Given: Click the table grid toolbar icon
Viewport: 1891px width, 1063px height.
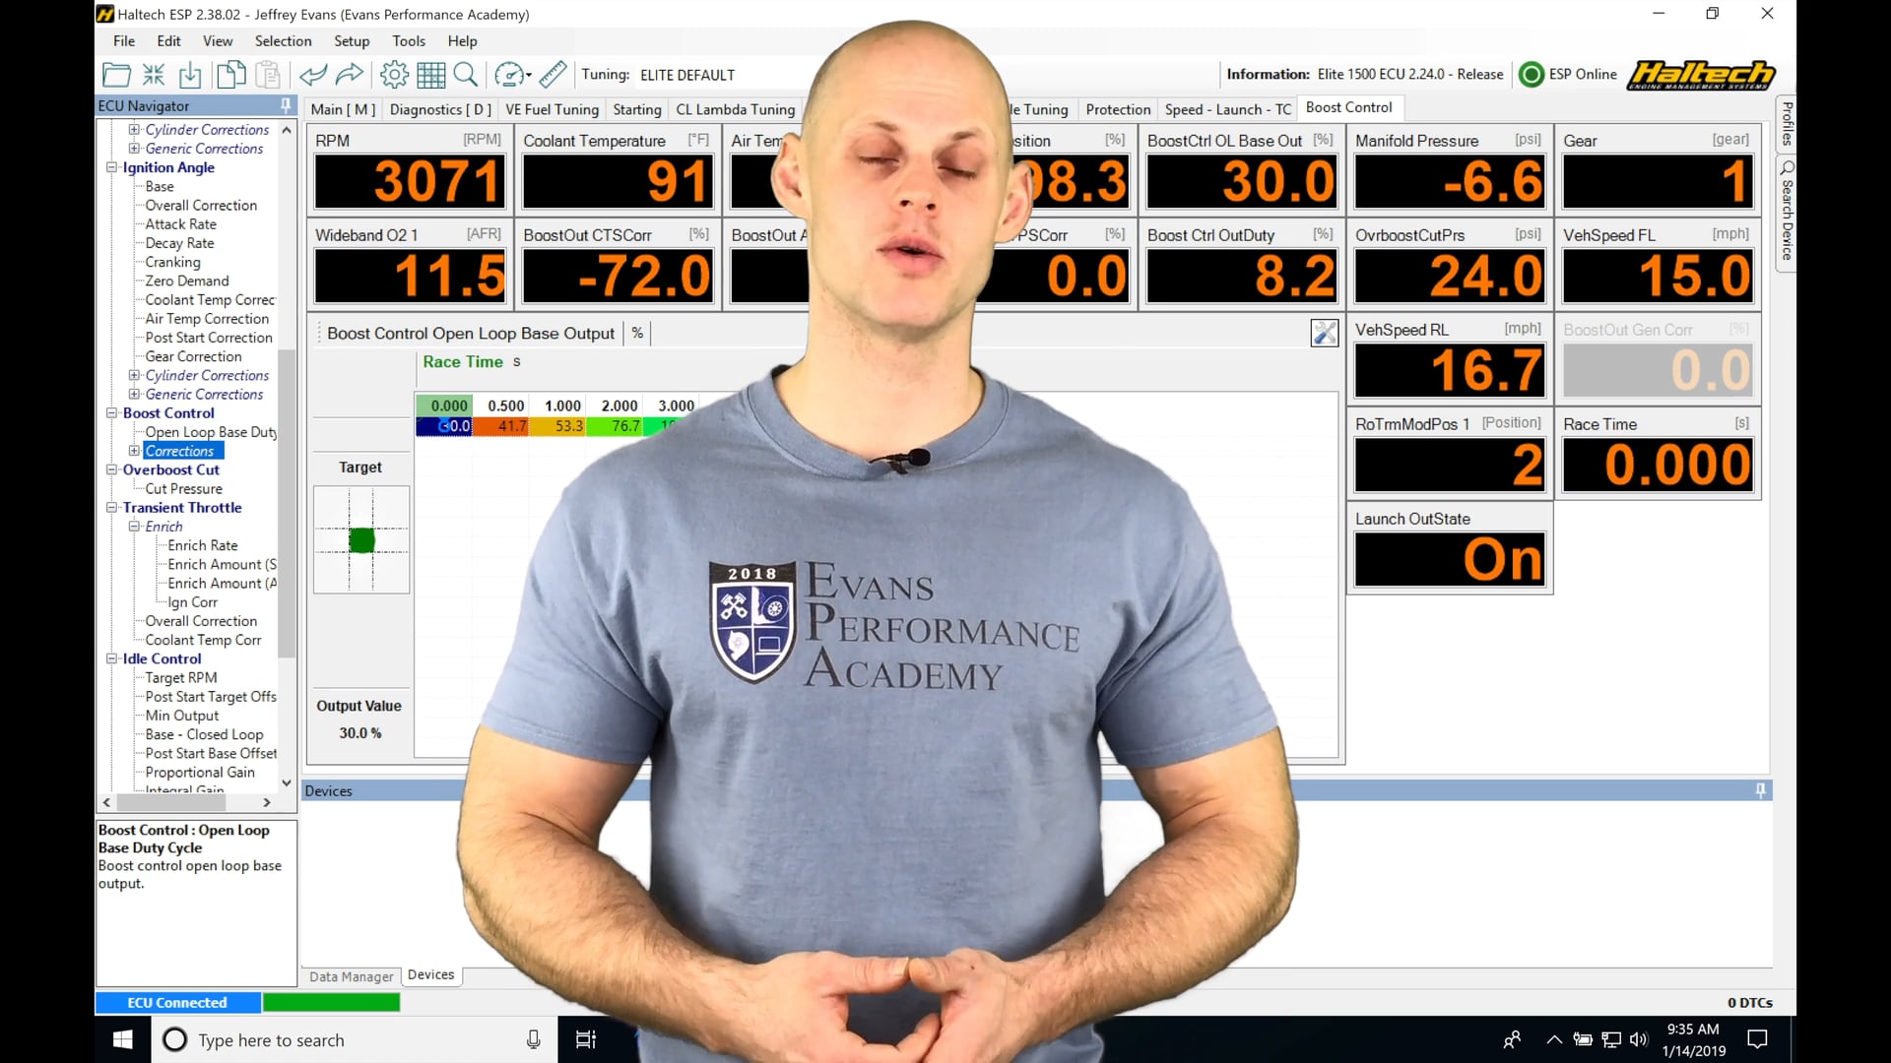Looking at the screenshot, I should [430, 75].
